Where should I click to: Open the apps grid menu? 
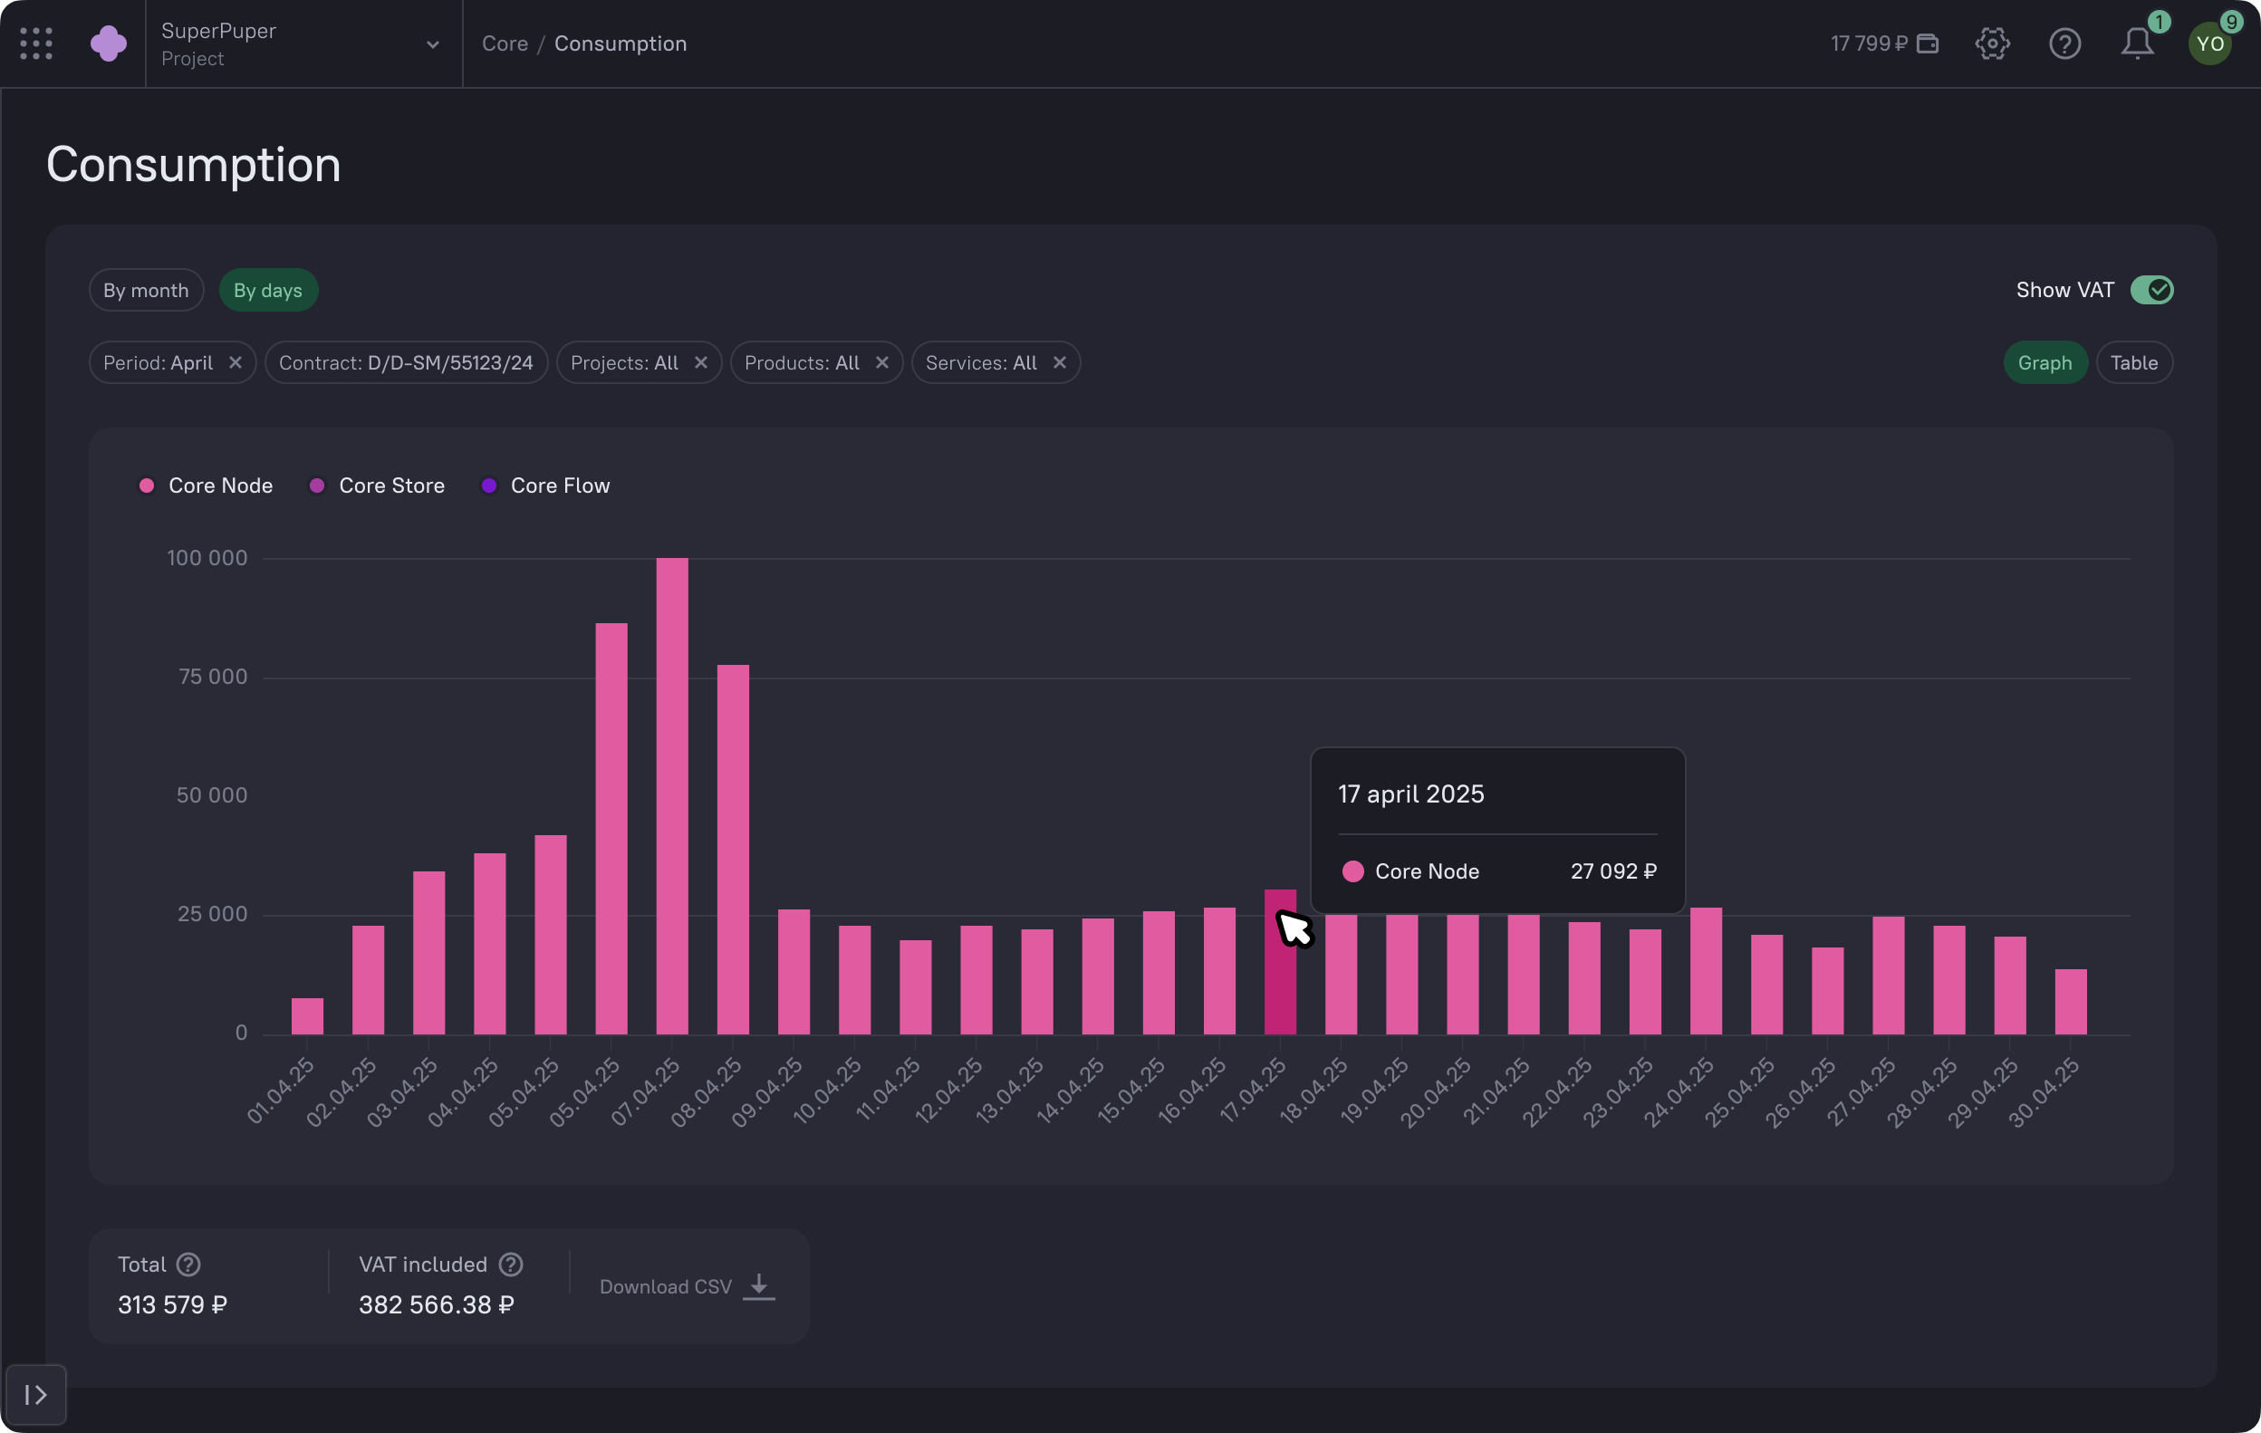pos(35,43)
